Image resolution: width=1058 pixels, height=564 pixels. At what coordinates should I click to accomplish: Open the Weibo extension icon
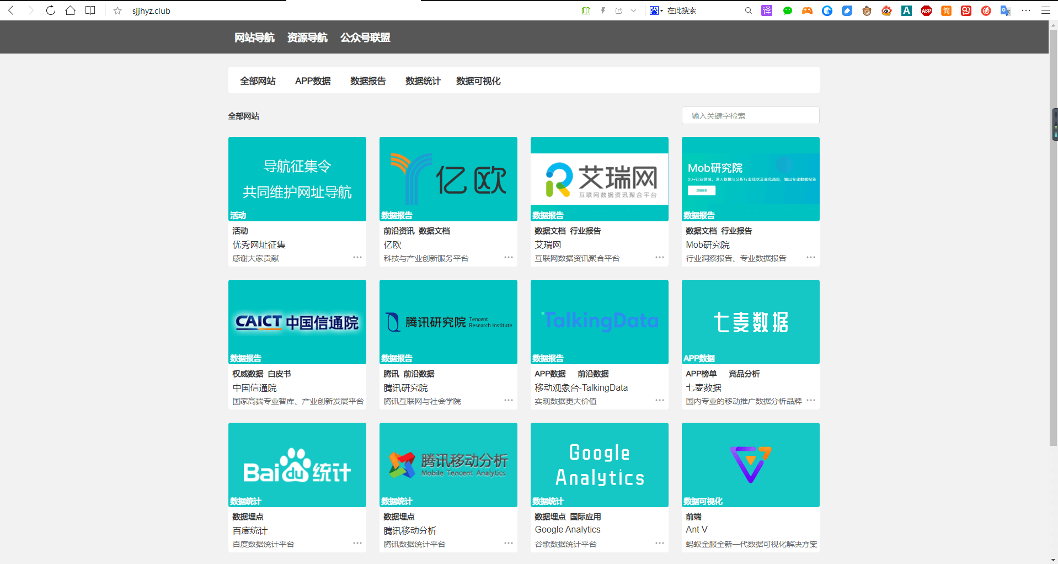pos(886,10)
